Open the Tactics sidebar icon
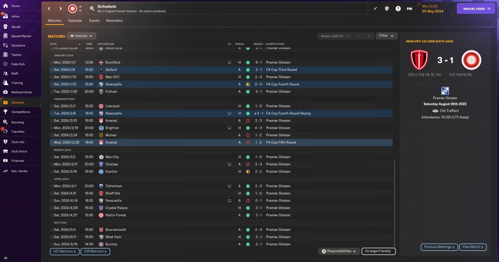Screen dimensions: 499x262 [5, 55]
